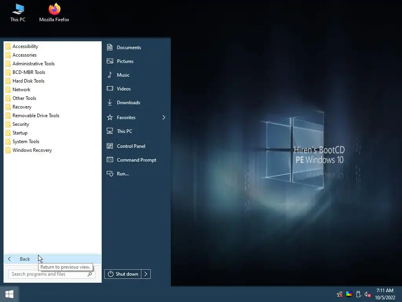The width and height of the screenshot is (402, 302).
Task: Click the This PC monitor icon in menu
Action: click(110, 131)
